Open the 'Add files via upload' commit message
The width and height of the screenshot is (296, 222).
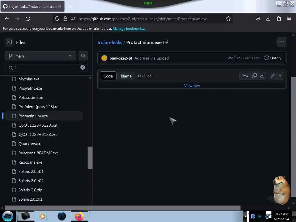[x=151, y=58]
